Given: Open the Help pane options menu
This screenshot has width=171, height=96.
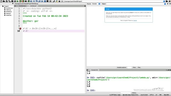Looking at the screenshot, I should [x=170, y=4].
